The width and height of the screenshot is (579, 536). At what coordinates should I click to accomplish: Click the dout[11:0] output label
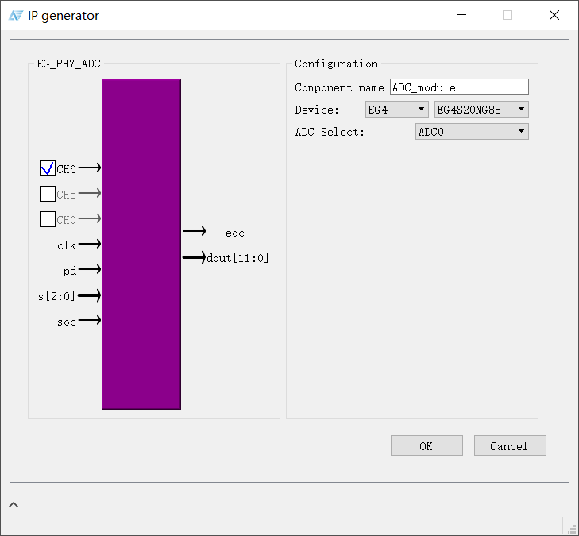pos(237,258)
